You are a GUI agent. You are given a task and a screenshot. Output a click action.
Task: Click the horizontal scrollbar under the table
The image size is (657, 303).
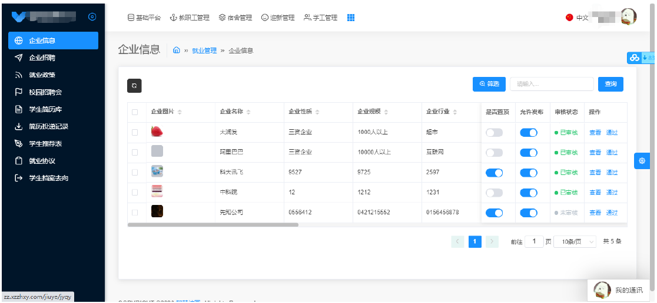point(213,224)
